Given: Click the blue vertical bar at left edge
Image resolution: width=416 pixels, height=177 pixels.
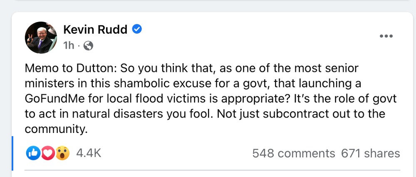Looking at the screenshot, I should click(12, 153).
